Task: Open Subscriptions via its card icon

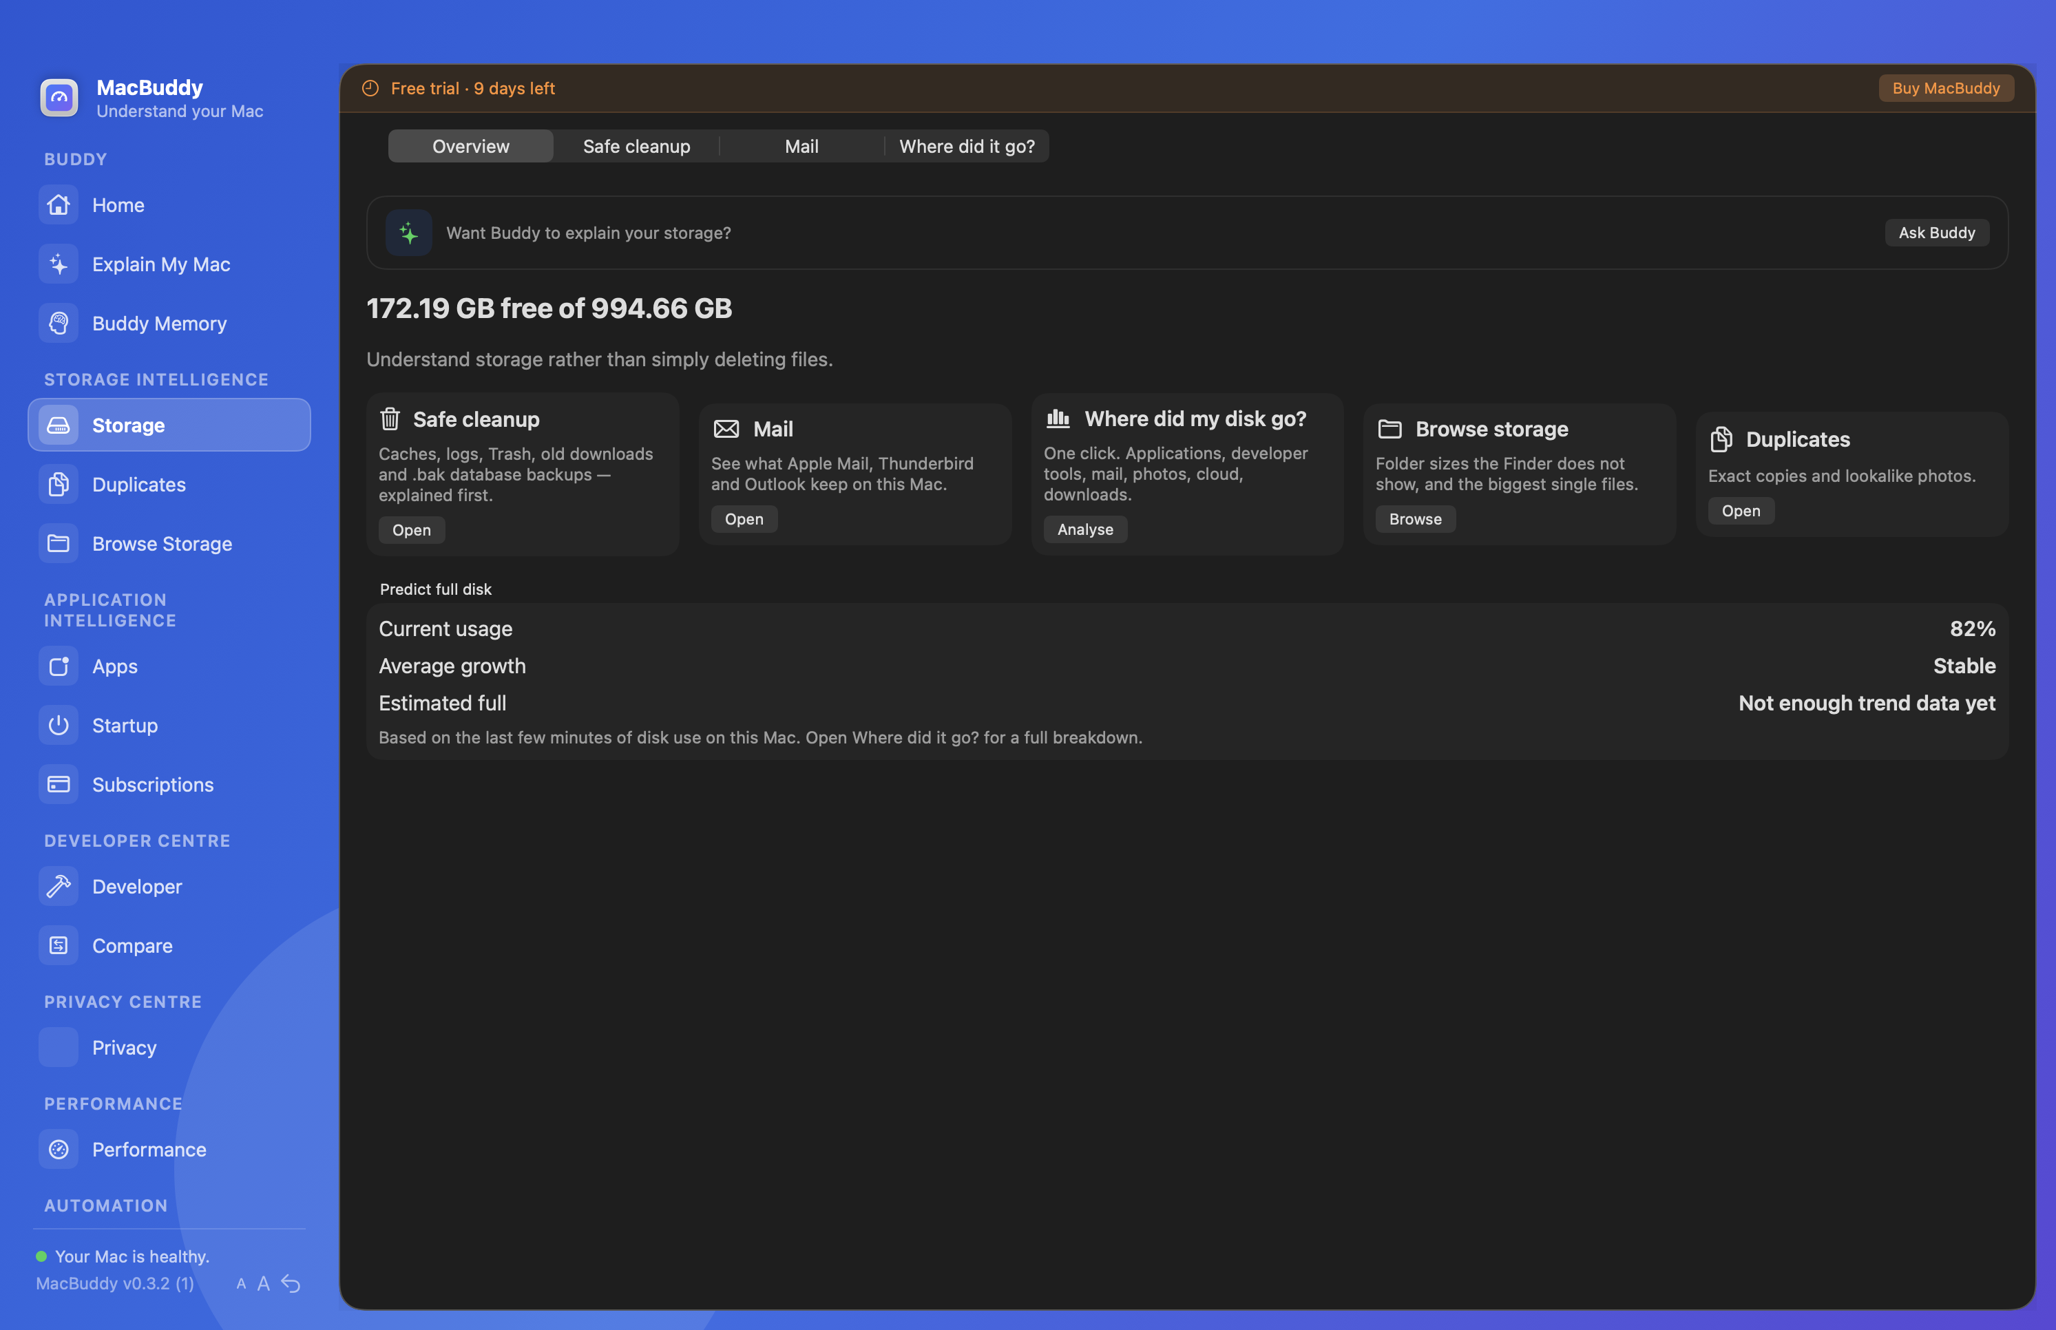Action: point(59,784)
